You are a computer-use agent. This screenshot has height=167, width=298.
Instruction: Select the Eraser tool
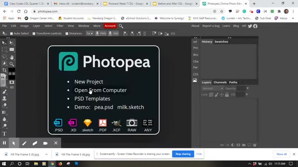pyautogui.click(x=4, y=105)
